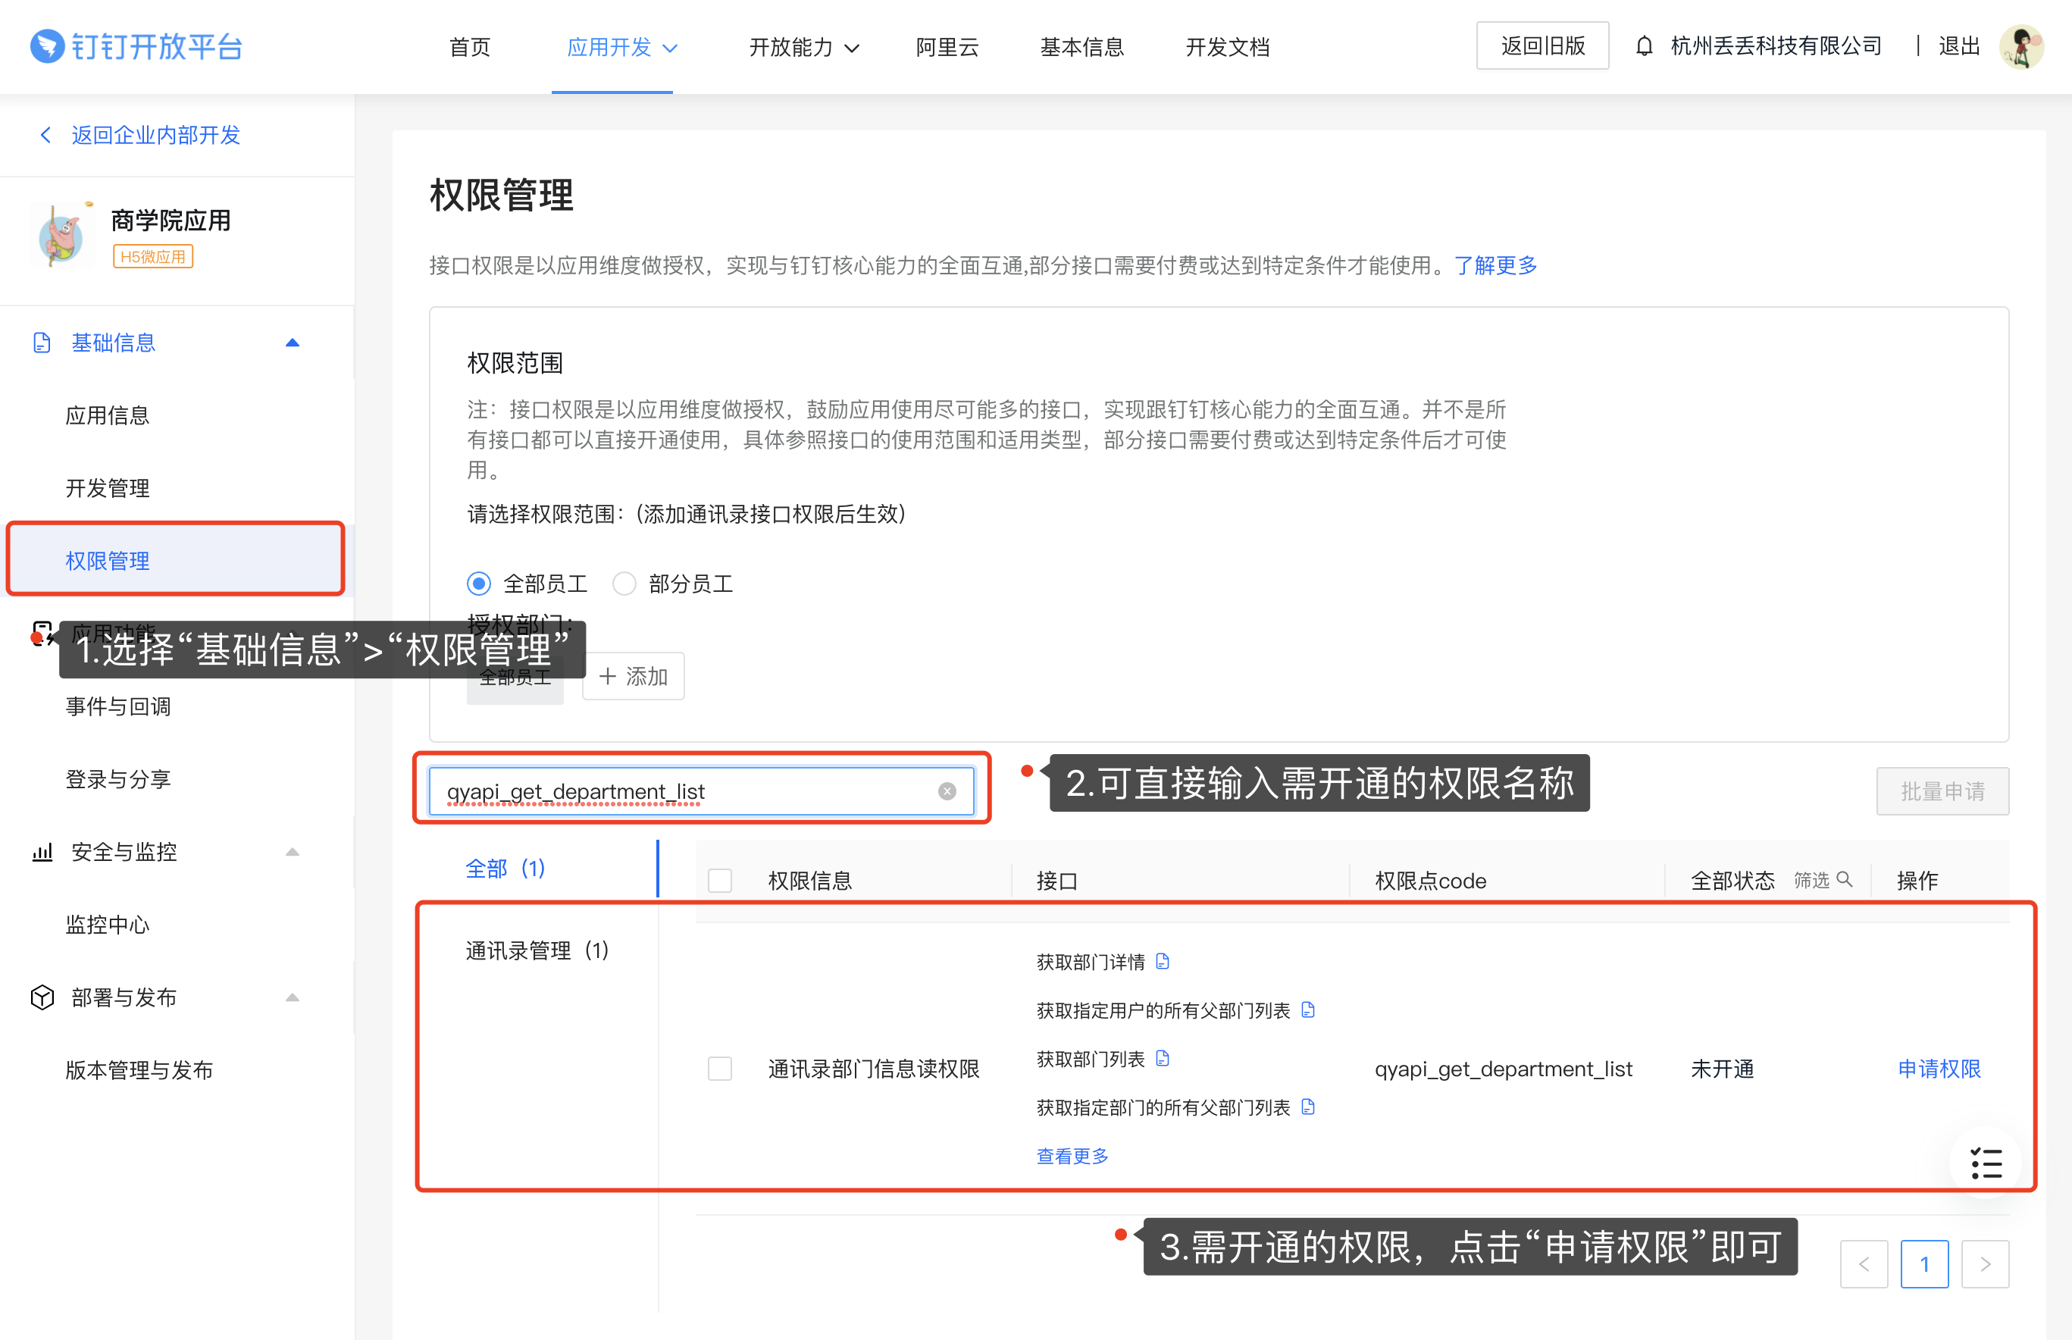This screenshot has height=1340, width=2072.
Task: Select the 全部 (1) category tab
Action: [505, 869]
